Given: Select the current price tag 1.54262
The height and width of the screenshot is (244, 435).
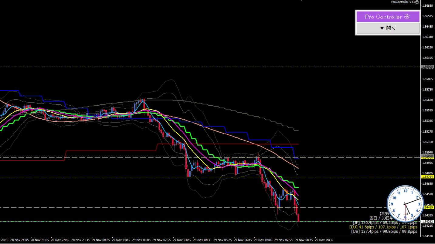Looking at the screenshot, I should click(x=427, y=222).
